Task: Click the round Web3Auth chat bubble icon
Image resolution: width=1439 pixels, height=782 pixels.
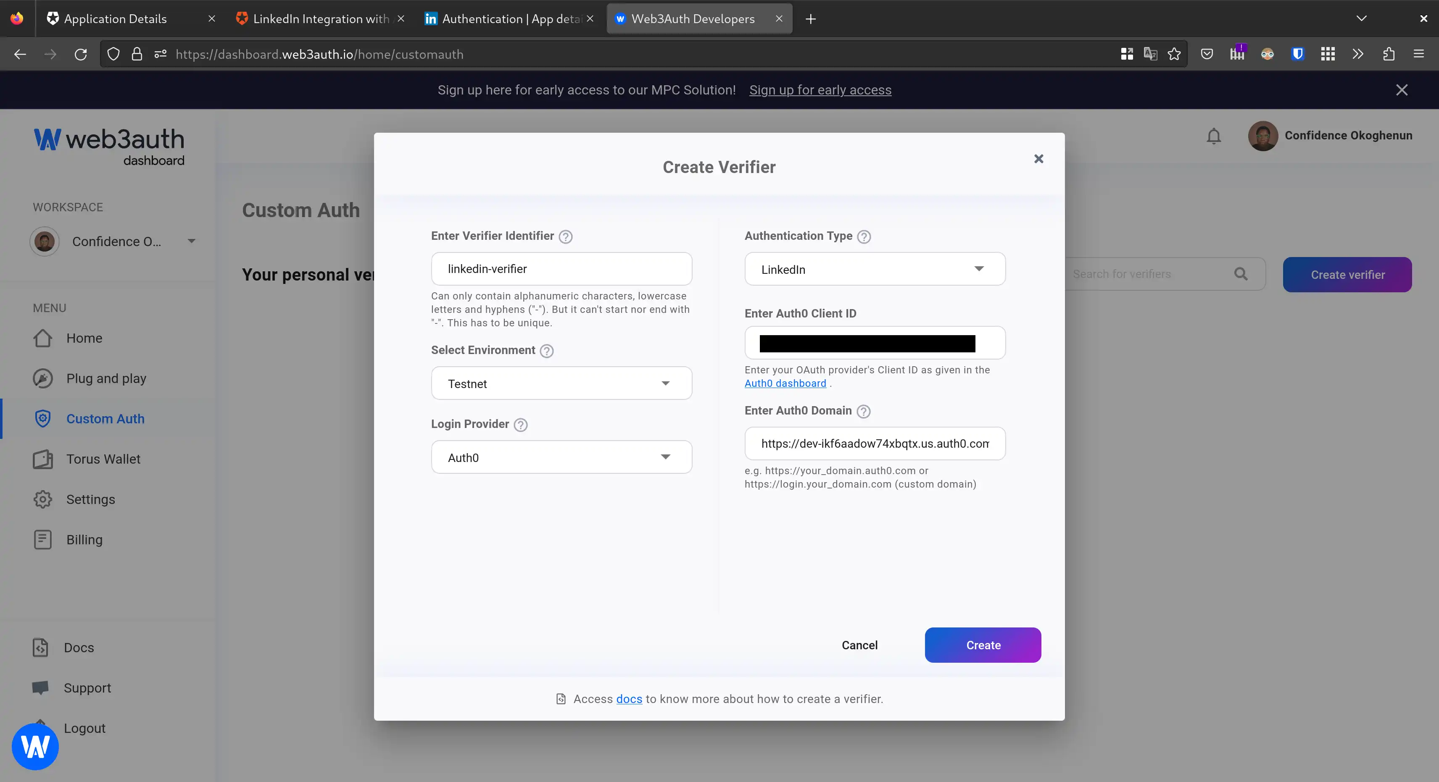Action: [34, 746]
